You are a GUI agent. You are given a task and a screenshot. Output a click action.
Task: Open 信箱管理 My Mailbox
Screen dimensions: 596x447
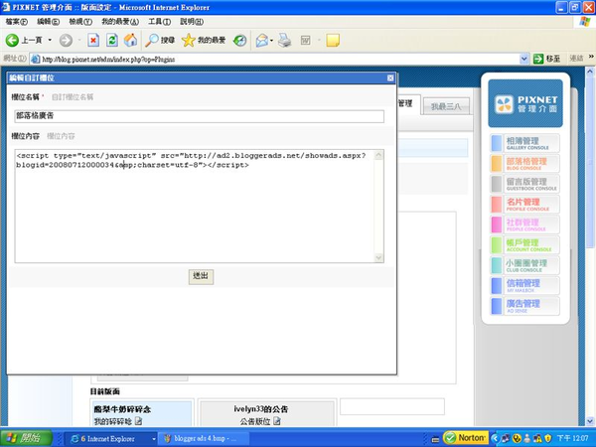(x=524, y=286)
